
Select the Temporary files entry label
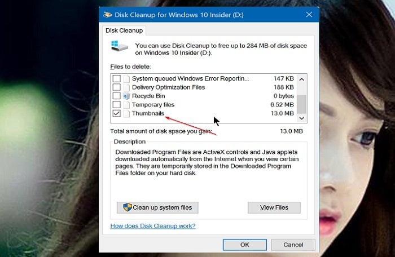tap(153, 104)
